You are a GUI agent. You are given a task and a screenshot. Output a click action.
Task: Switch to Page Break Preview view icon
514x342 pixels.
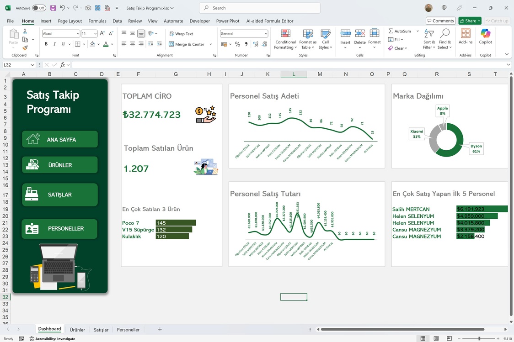(x=450, y=338)
